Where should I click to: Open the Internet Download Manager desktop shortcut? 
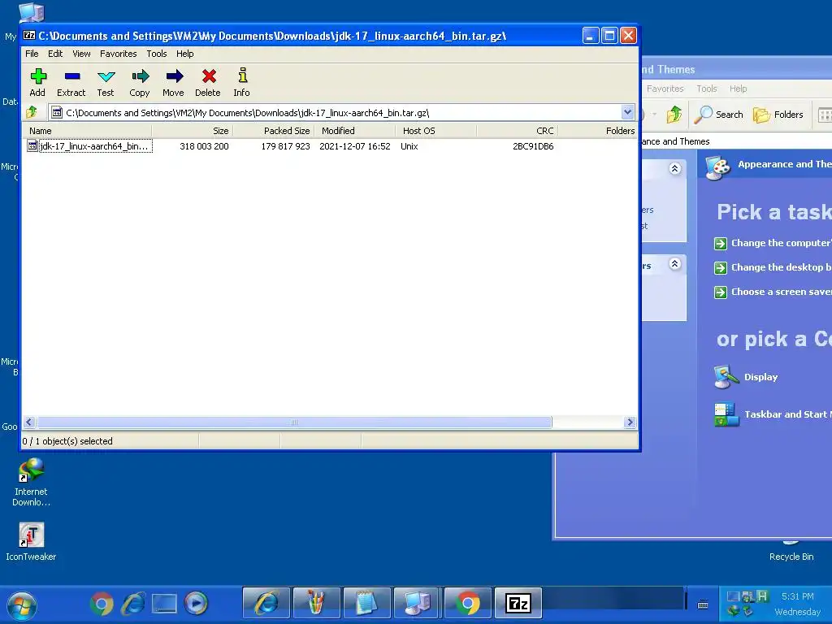coord(31,482)
